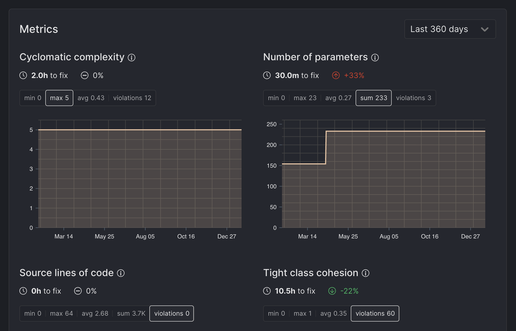Switch Number of parameters to violations 3
The height and width of the screenshot is (331, 516).
414,98
